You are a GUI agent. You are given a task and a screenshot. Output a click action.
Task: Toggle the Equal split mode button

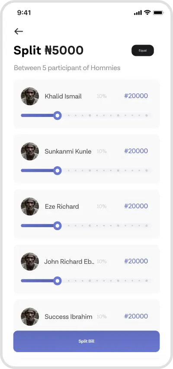coord(143,50)
